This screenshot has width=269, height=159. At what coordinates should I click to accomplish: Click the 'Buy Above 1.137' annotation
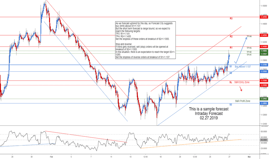(243, 67)
